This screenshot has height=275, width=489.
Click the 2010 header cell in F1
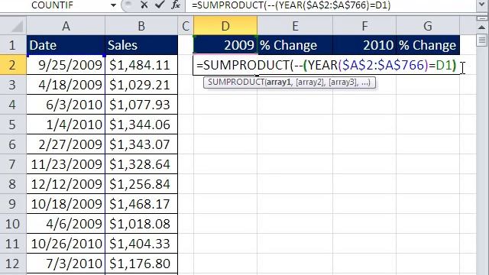(364, 45)
